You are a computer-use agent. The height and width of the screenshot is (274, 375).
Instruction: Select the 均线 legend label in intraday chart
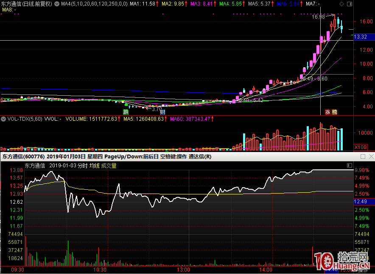tap(94, 166)
